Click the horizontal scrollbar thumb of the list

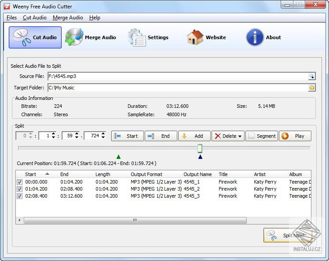(x=135, y=220)
